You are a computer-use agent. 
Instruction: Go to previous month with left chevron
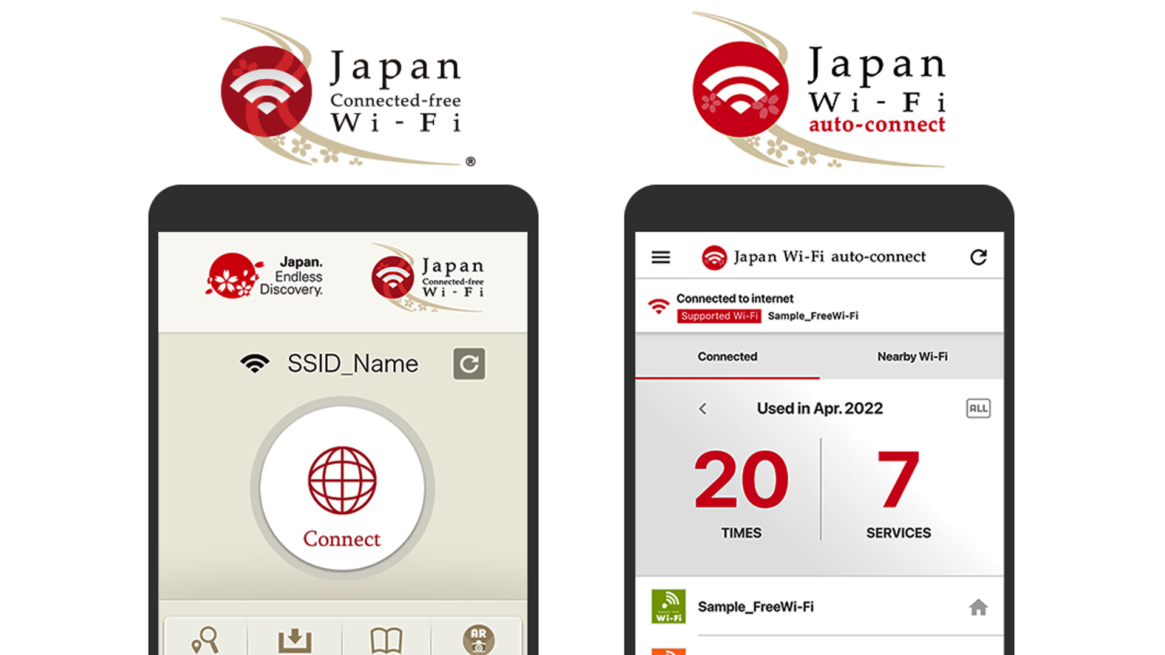[x=703, y=409]
